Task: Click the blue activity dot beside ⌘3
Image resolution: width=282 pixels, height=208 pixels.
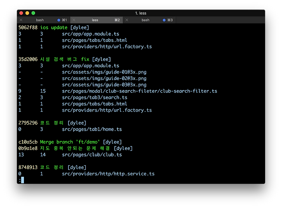Action: 164,20
